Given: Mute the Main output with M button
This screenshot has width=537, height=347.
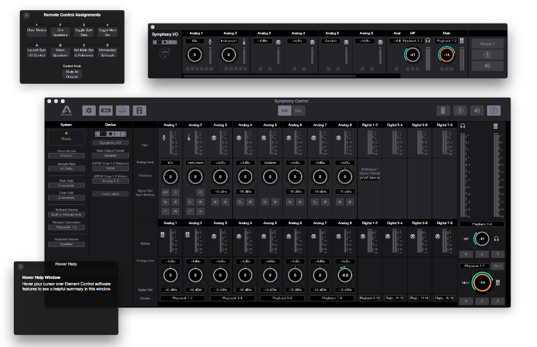Looking at the screenshot, I should point(465,300).
